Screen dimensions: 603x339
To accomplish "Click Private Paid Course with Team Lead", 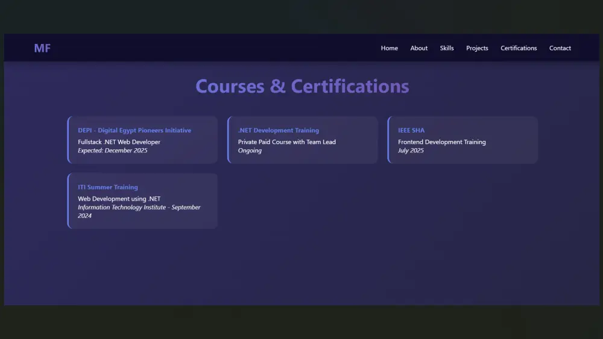I will click(x=286, y=142).
